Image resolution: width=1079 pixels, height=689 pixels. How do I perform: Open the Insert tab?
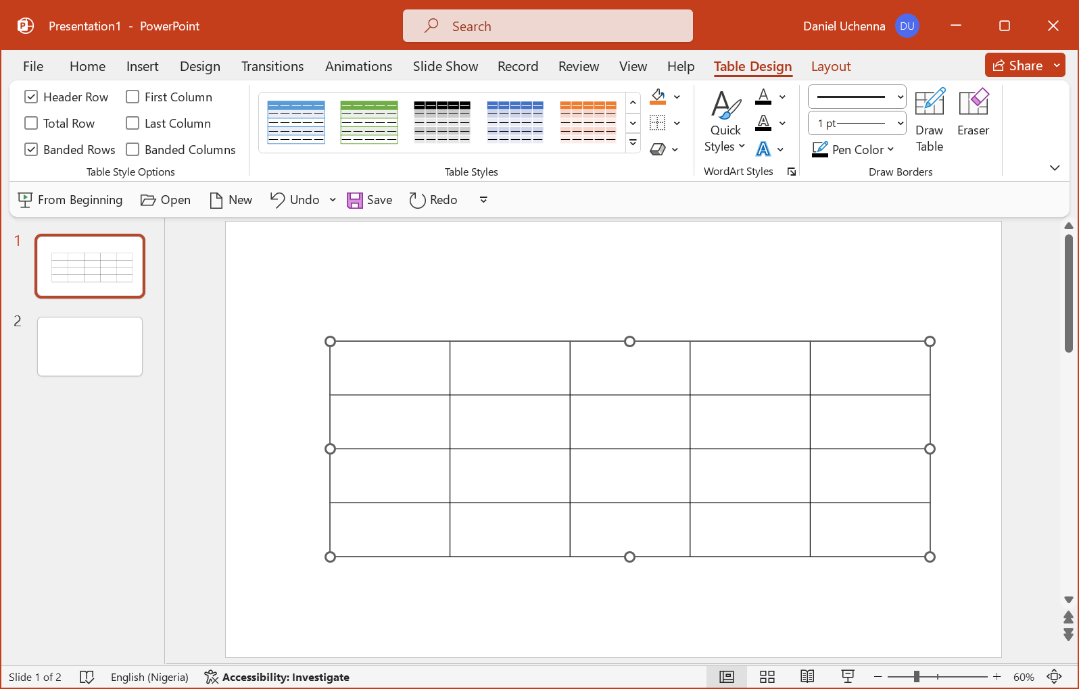coord(142,66)
